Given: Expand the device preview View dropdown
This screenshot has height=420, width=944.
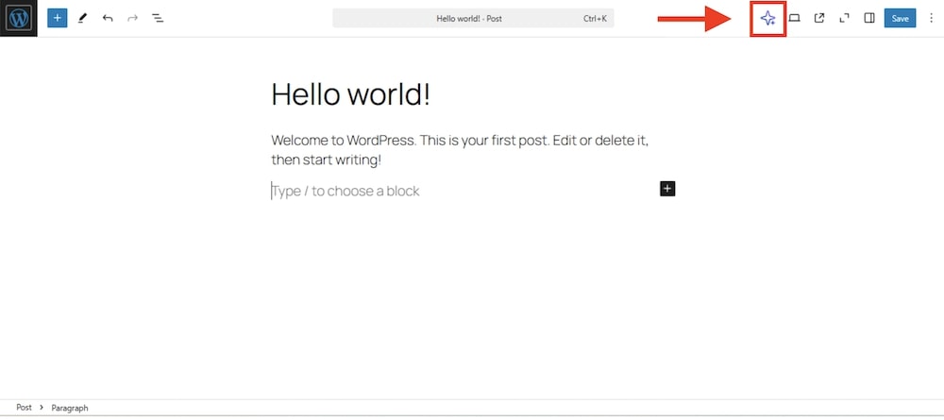Looking at the screenshot, I should click(795, 18).
